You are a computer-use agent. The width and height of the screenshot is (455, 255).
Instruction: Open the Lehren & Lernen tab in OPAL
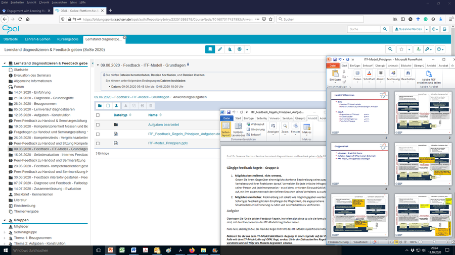(x=37, y=39)
